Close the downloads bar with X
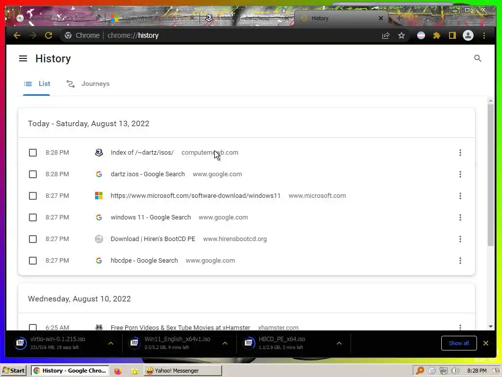 [x=486, y=343]
